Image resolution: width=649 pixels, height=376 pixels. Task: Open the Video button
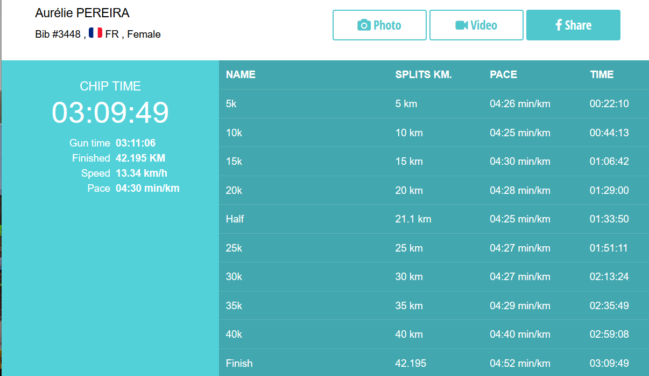[476, 25]
